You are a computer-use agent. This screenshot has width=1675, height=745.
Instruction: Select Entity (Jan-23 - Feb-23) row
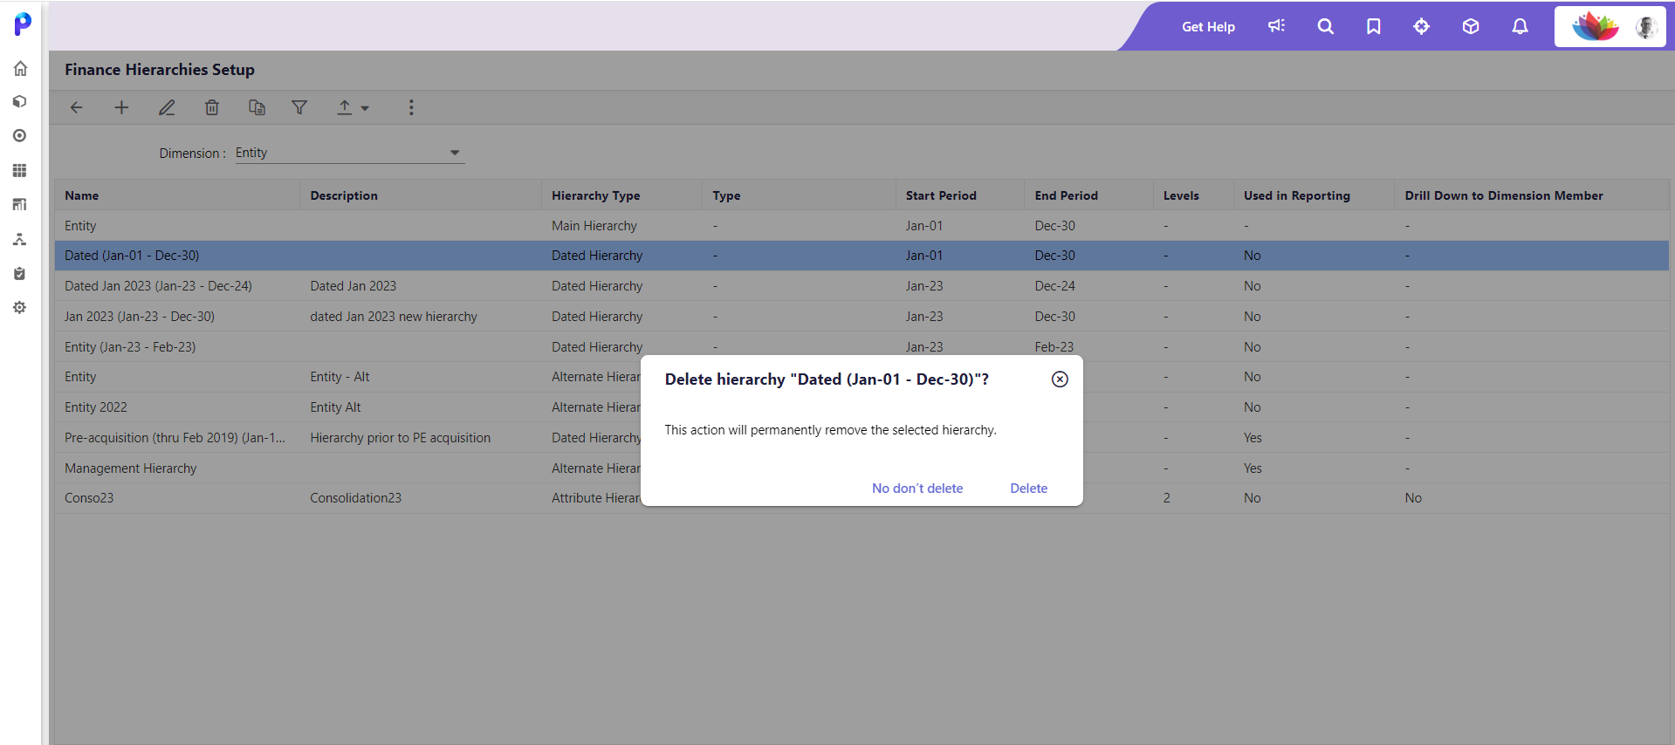862,347
